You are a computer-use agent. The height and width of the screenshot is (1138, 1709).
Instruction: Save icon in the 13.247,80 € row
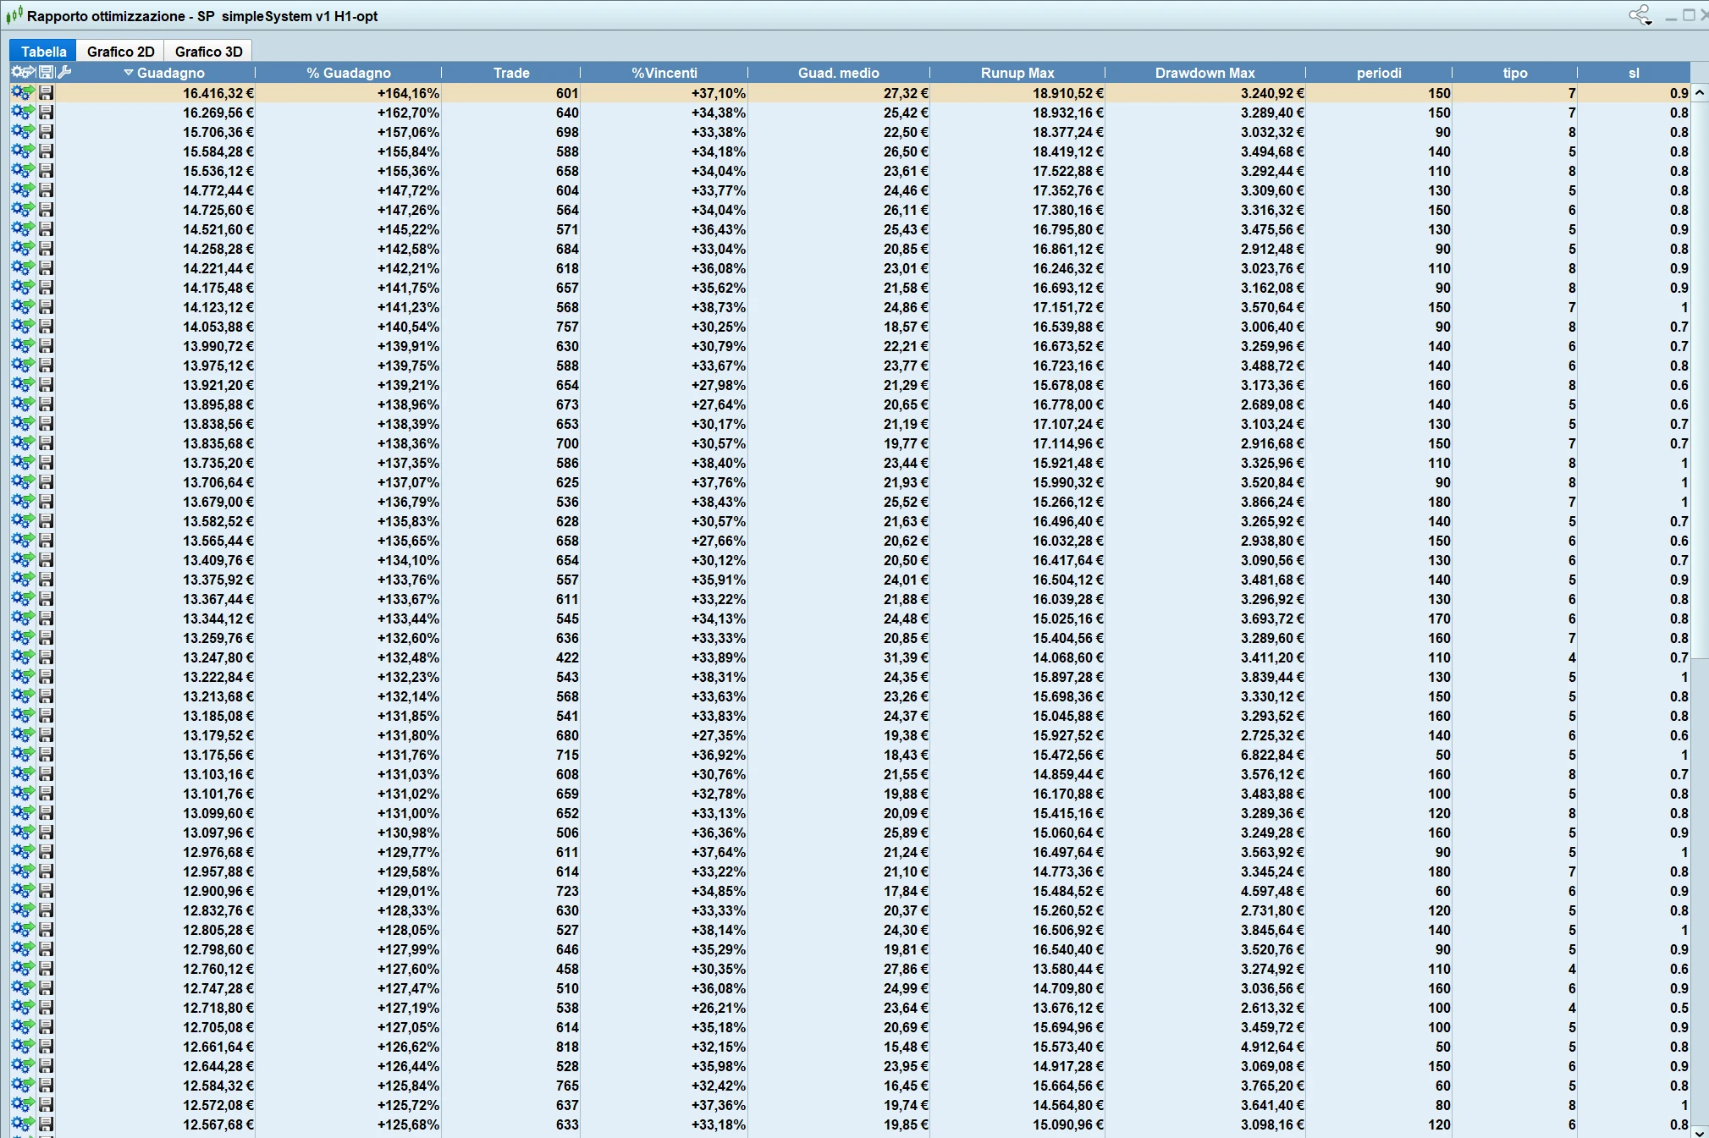click(47, 657)
